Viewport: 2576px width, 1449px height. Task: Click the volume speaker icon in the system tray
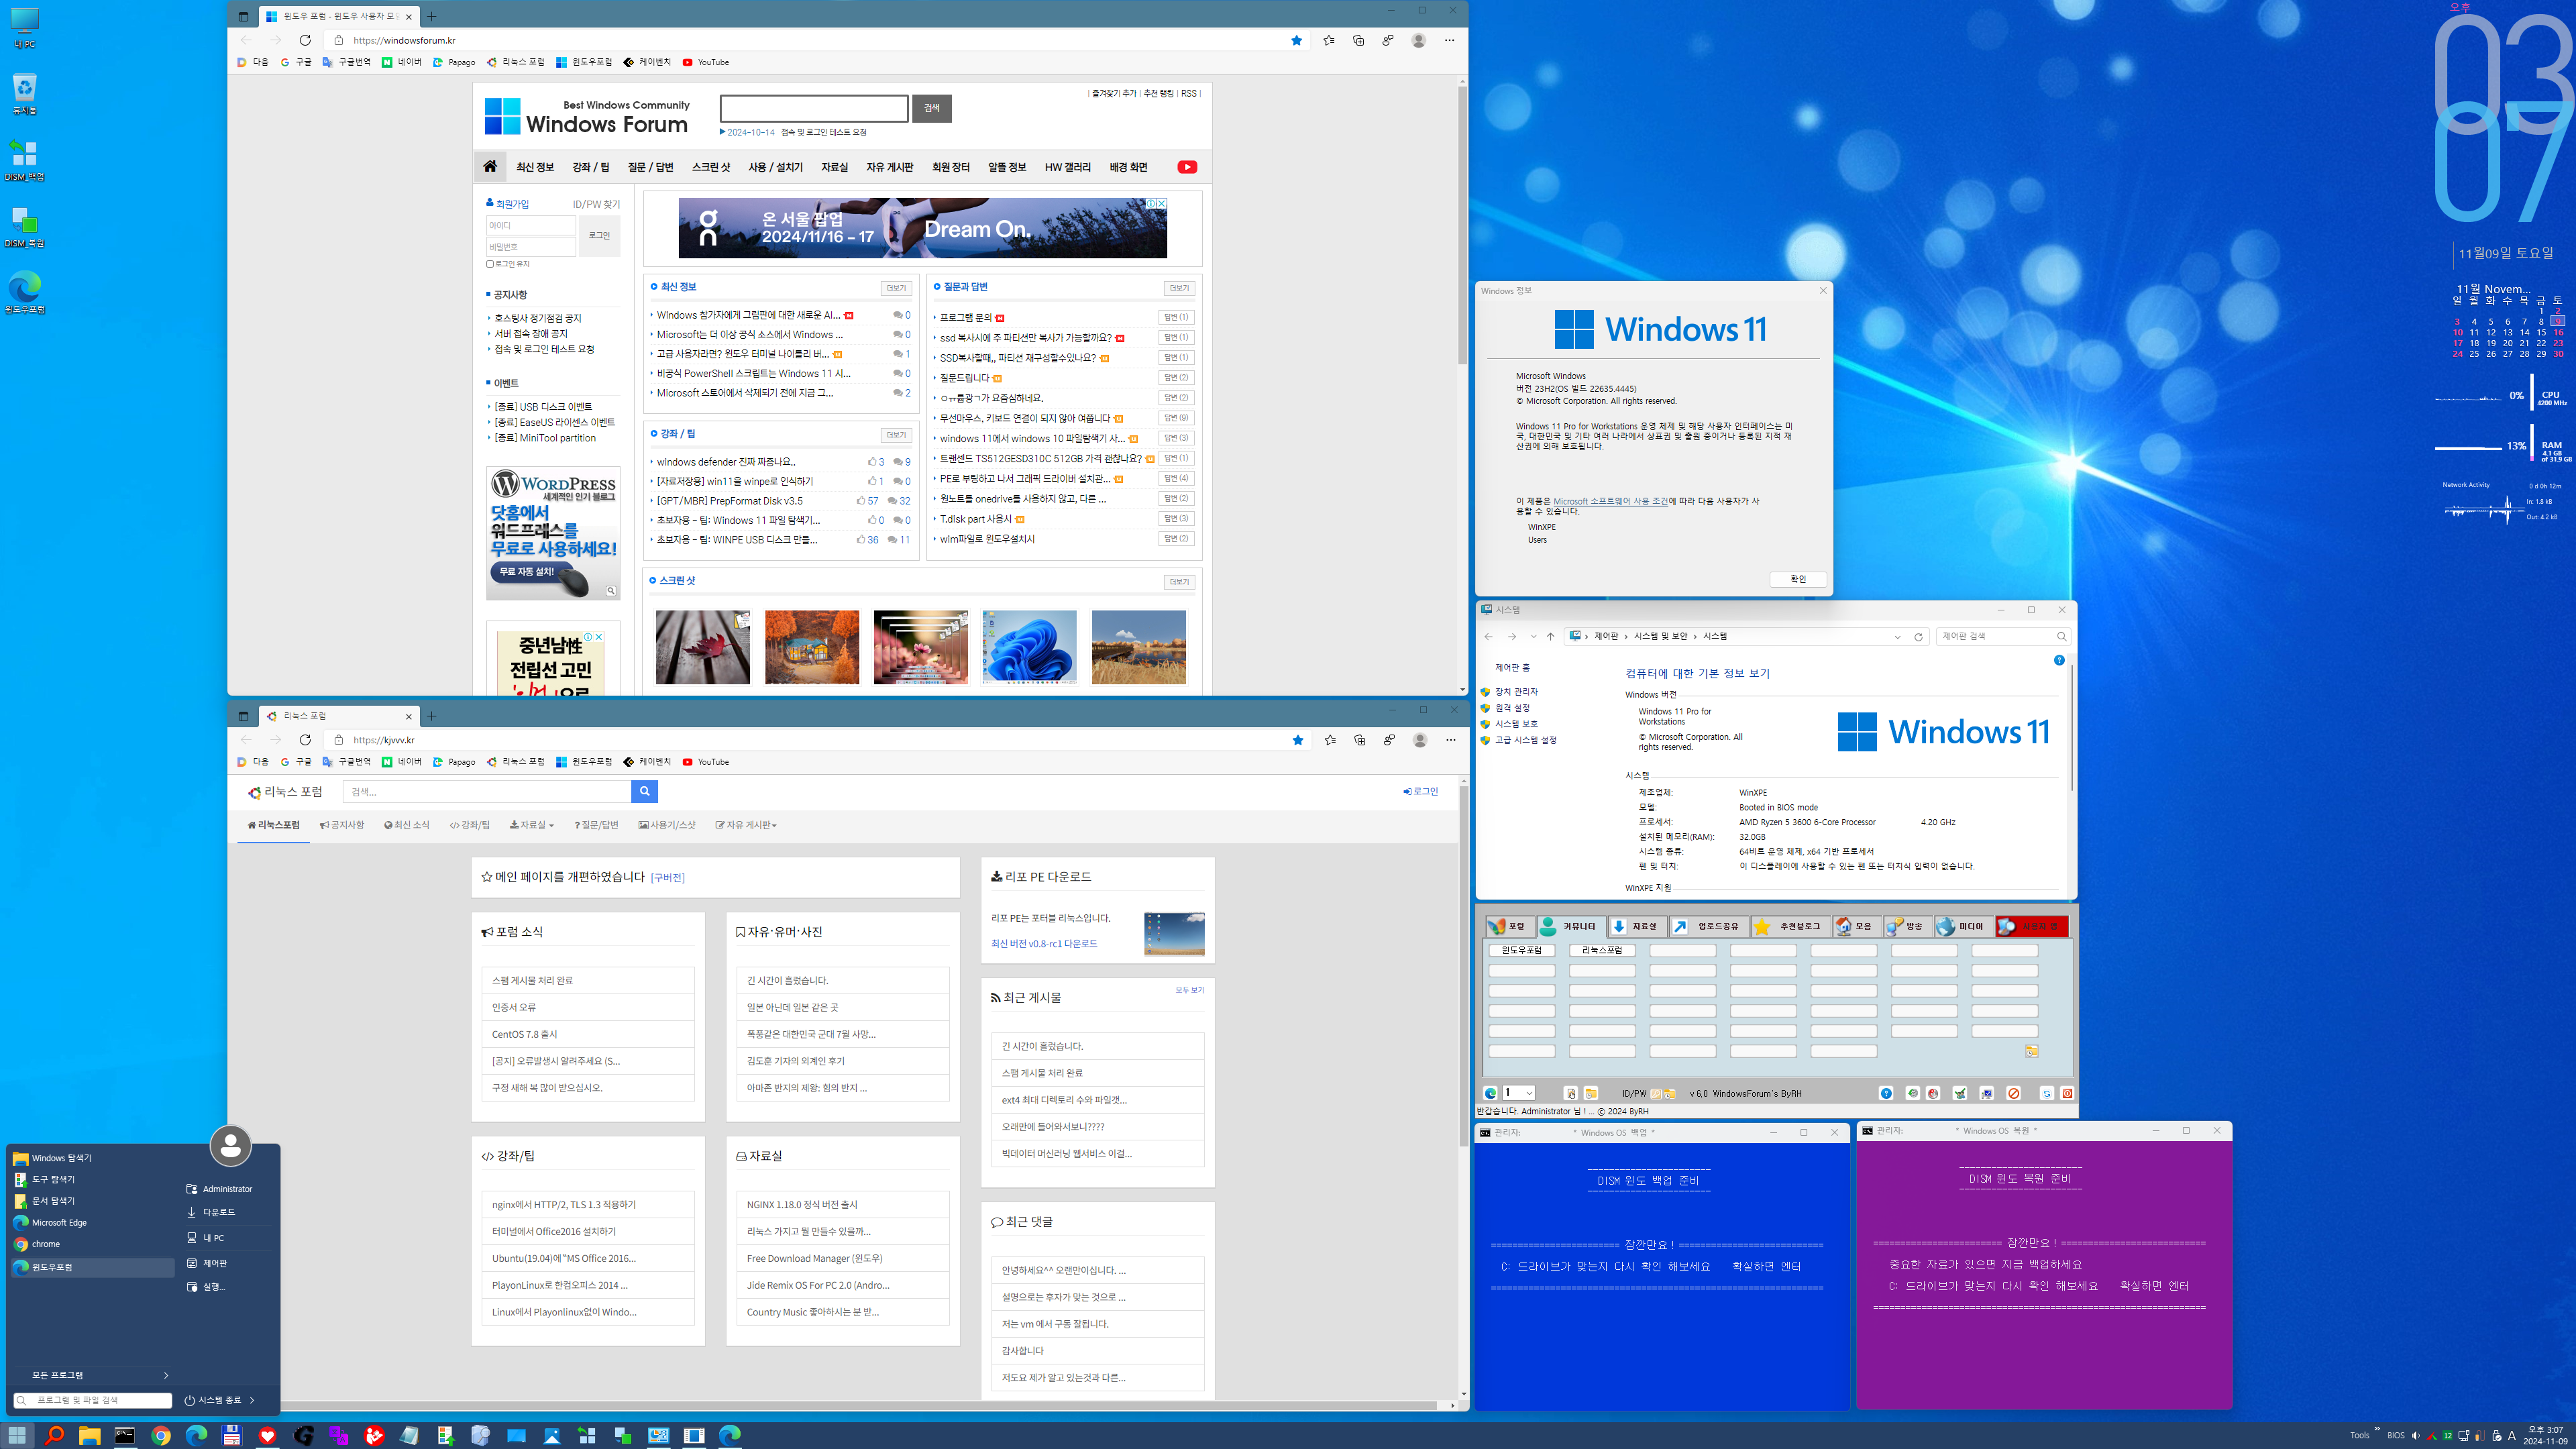pos(2415,1435)
